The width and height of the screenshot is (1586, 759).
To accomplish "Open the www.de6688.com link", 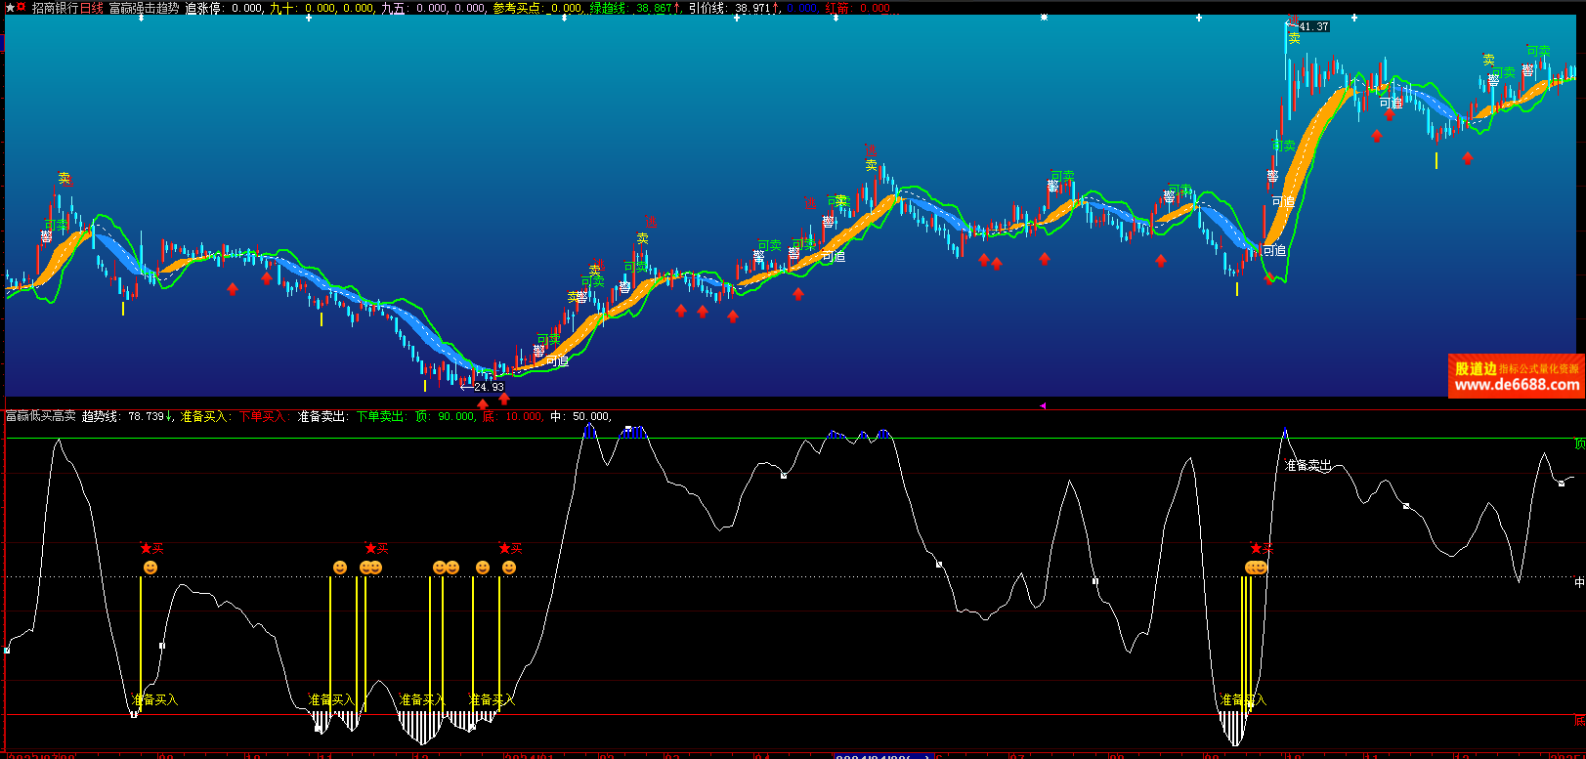I will tap(1516, 386).
